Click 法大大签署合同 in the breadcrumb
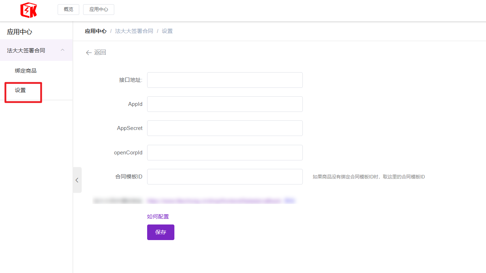Viewport: 486px width, 273px height. point(134,31)
